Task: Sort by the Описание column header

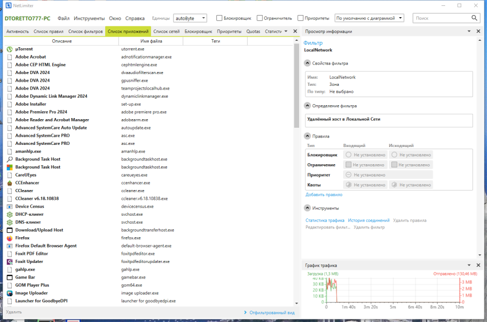Action: [x=62, y=41]
